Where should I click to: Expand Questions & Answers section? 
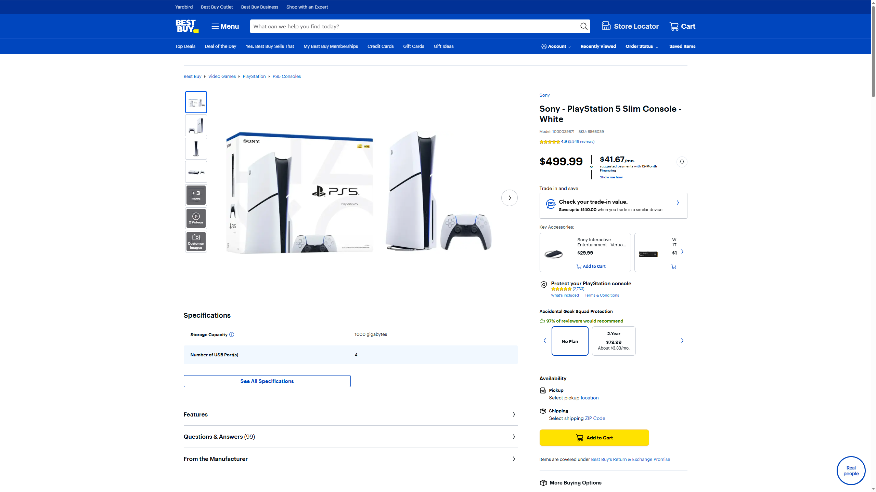pos(350,437)
